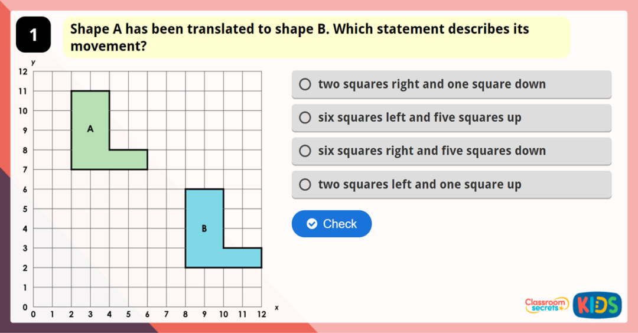Choose "six squares left and five squares up" radio
The width and height of the screenshot is (638, 333).
pyautogui.click(x=305, y=118)
